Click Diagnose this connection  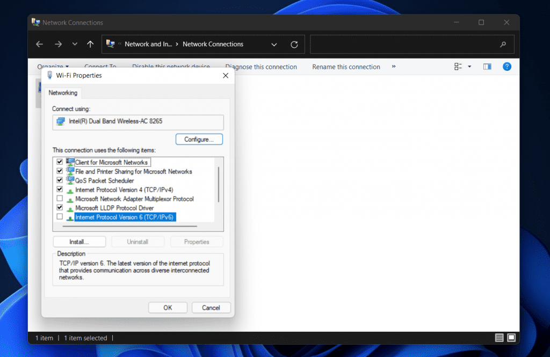(x=261, y=67)
